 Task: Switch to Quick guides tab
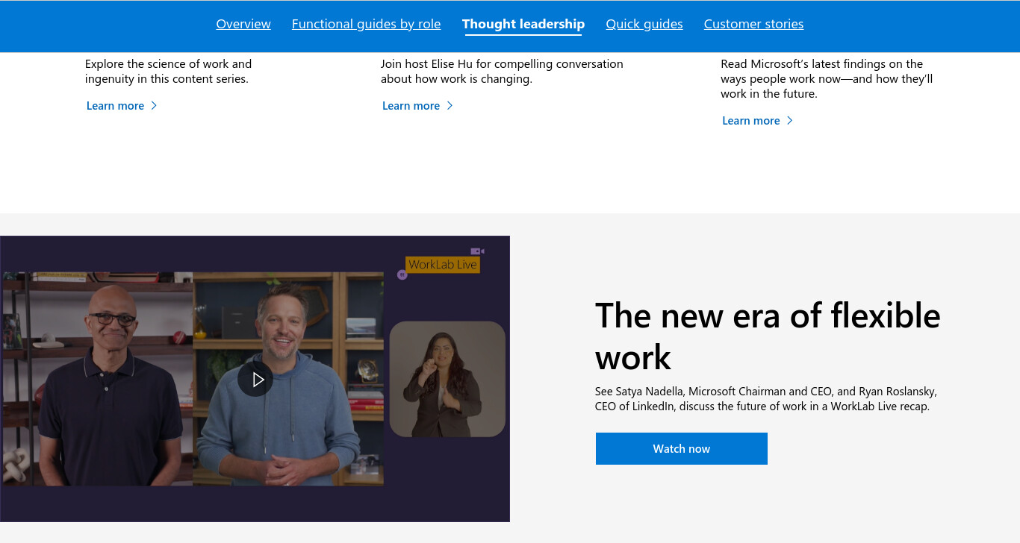point(644,24)
